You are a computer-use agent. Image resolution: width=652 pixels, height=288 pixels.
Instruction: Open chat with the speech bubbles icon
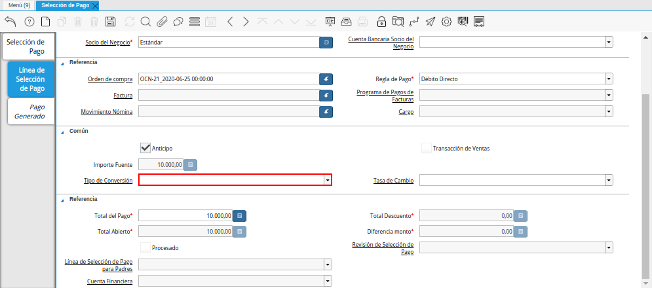click(x=178, y=22)
